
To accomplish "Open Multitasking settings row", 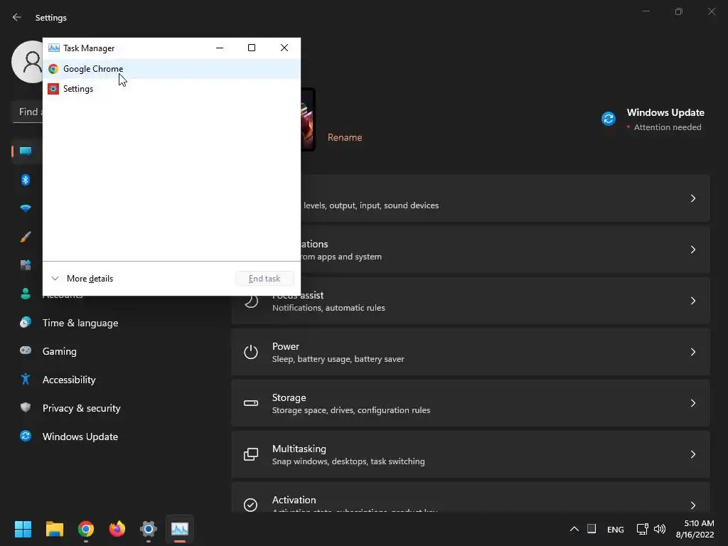I will [471, 454].
